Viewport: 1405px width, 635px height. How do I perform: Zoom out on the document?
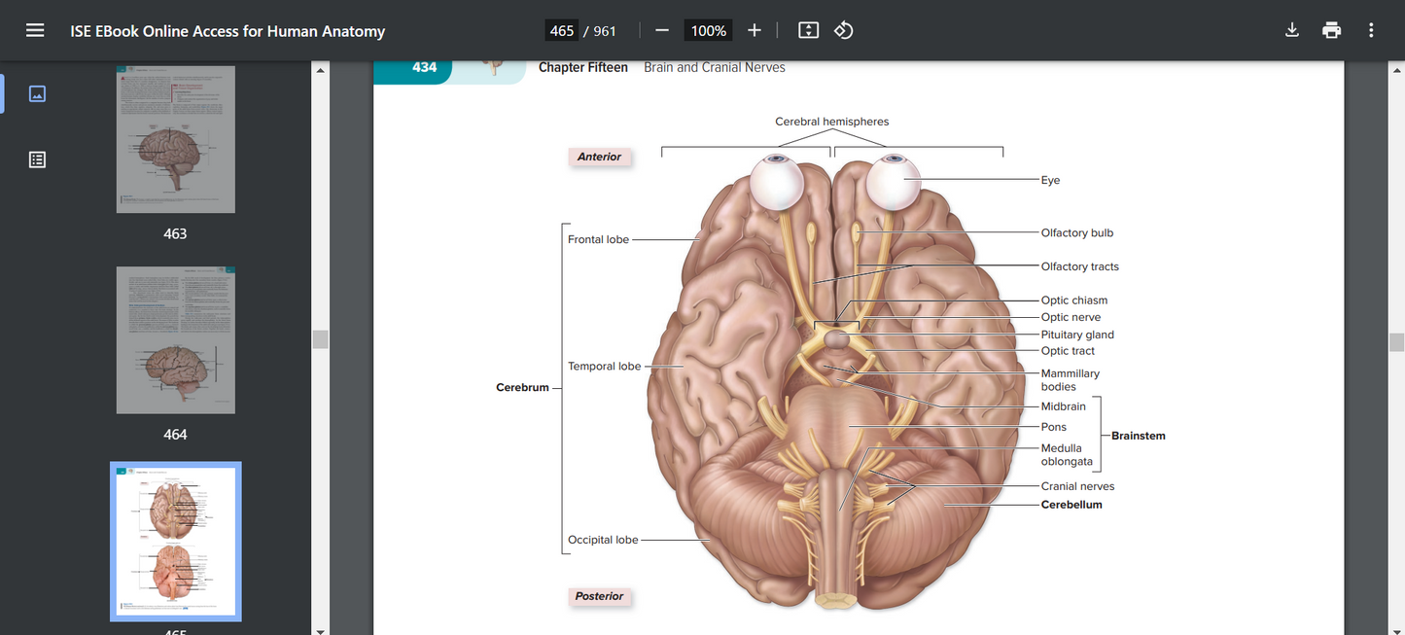(661, 29)
